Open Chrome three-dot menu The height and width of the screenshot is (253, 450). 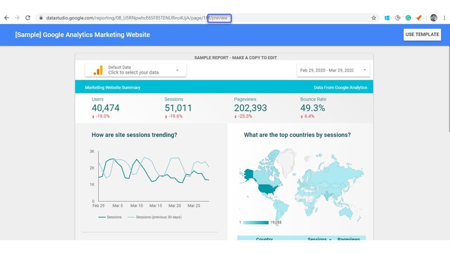coord(444,18)
